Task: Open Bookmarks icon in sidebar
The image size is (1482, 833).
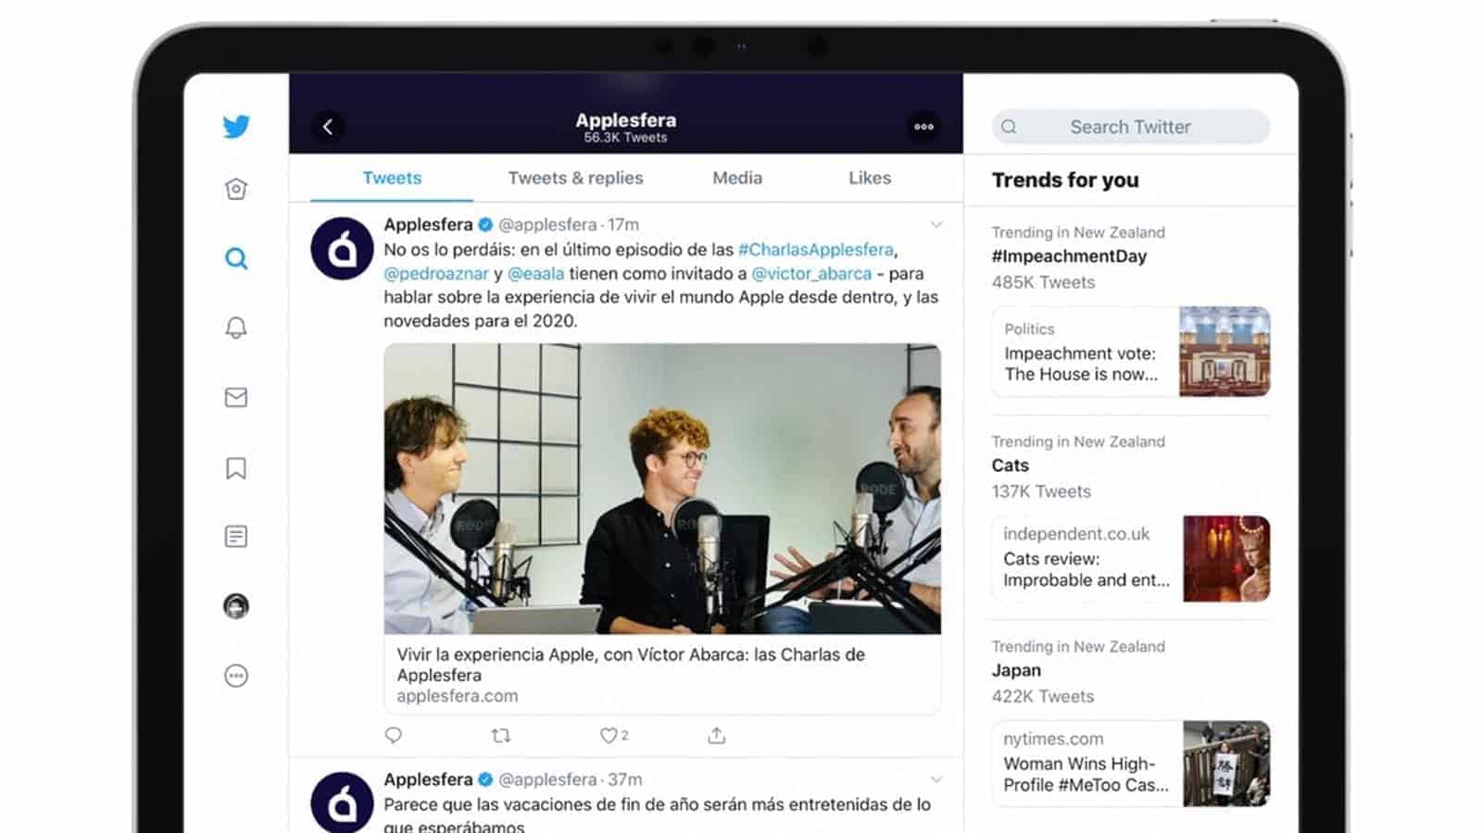Action: 236,468
